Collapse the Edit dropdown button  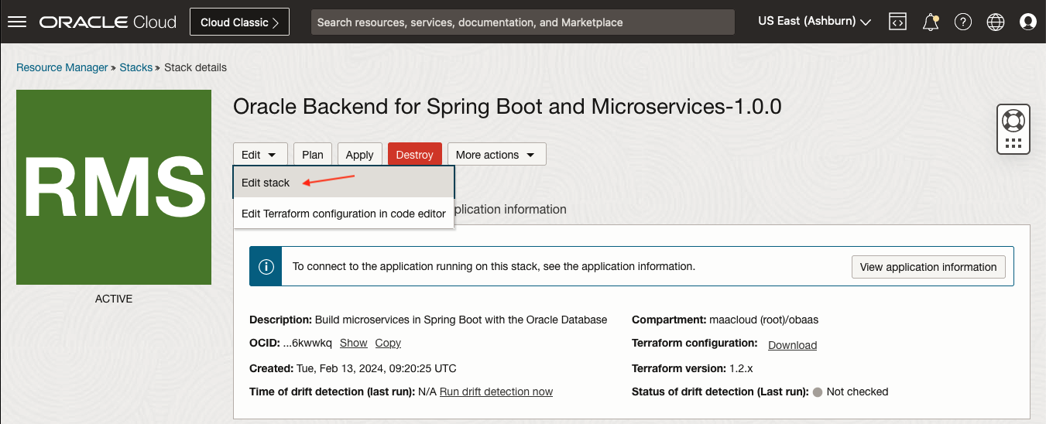[259, 155]
